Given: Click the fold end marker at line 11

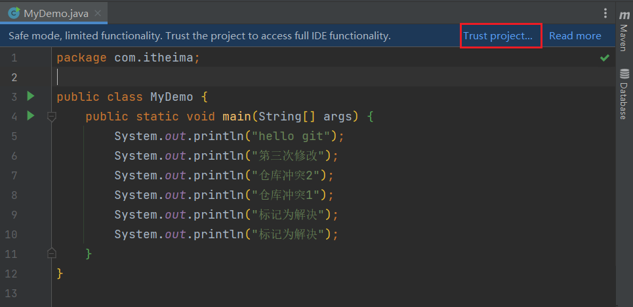Looking at the screenshot, I should point(52,253).
